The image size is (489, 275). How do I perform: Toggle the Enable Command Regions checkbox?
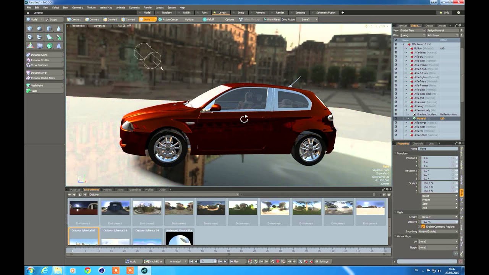tap(423, 226)
